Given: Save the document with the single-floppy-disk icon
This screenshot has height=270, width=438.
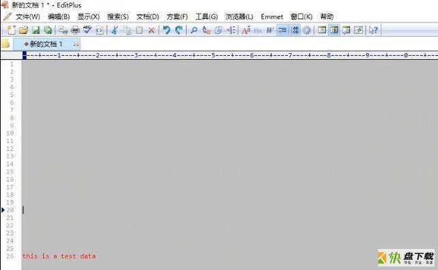Looking at the screenshot, I should 35,30.
